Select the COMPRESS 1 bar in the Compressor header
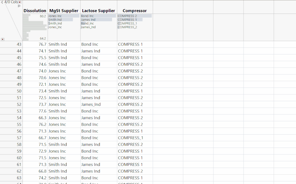The height and width of the screenshot is (184, 296). point(130,20)
